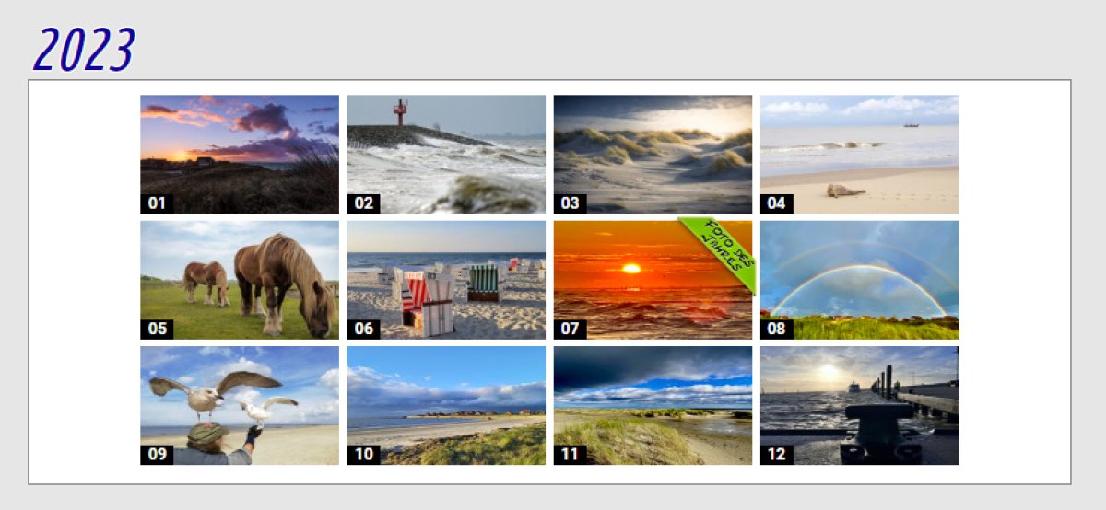Open the orange sunset photo 07
This screenshot has height=510, width=1106.
click(653, 280)
